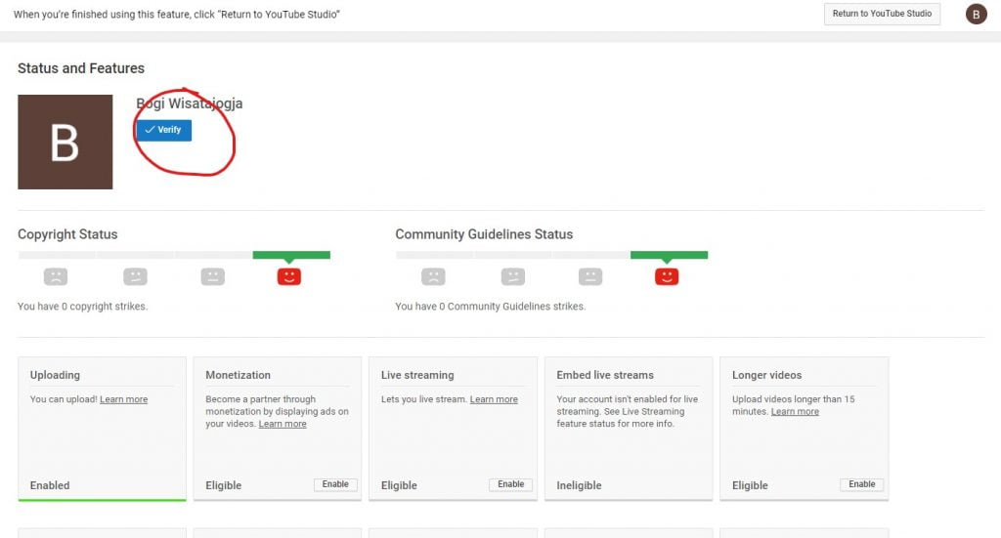Click the Live streaming card title
Viewport: 1001px width, 538px height.
click(417, 375)
